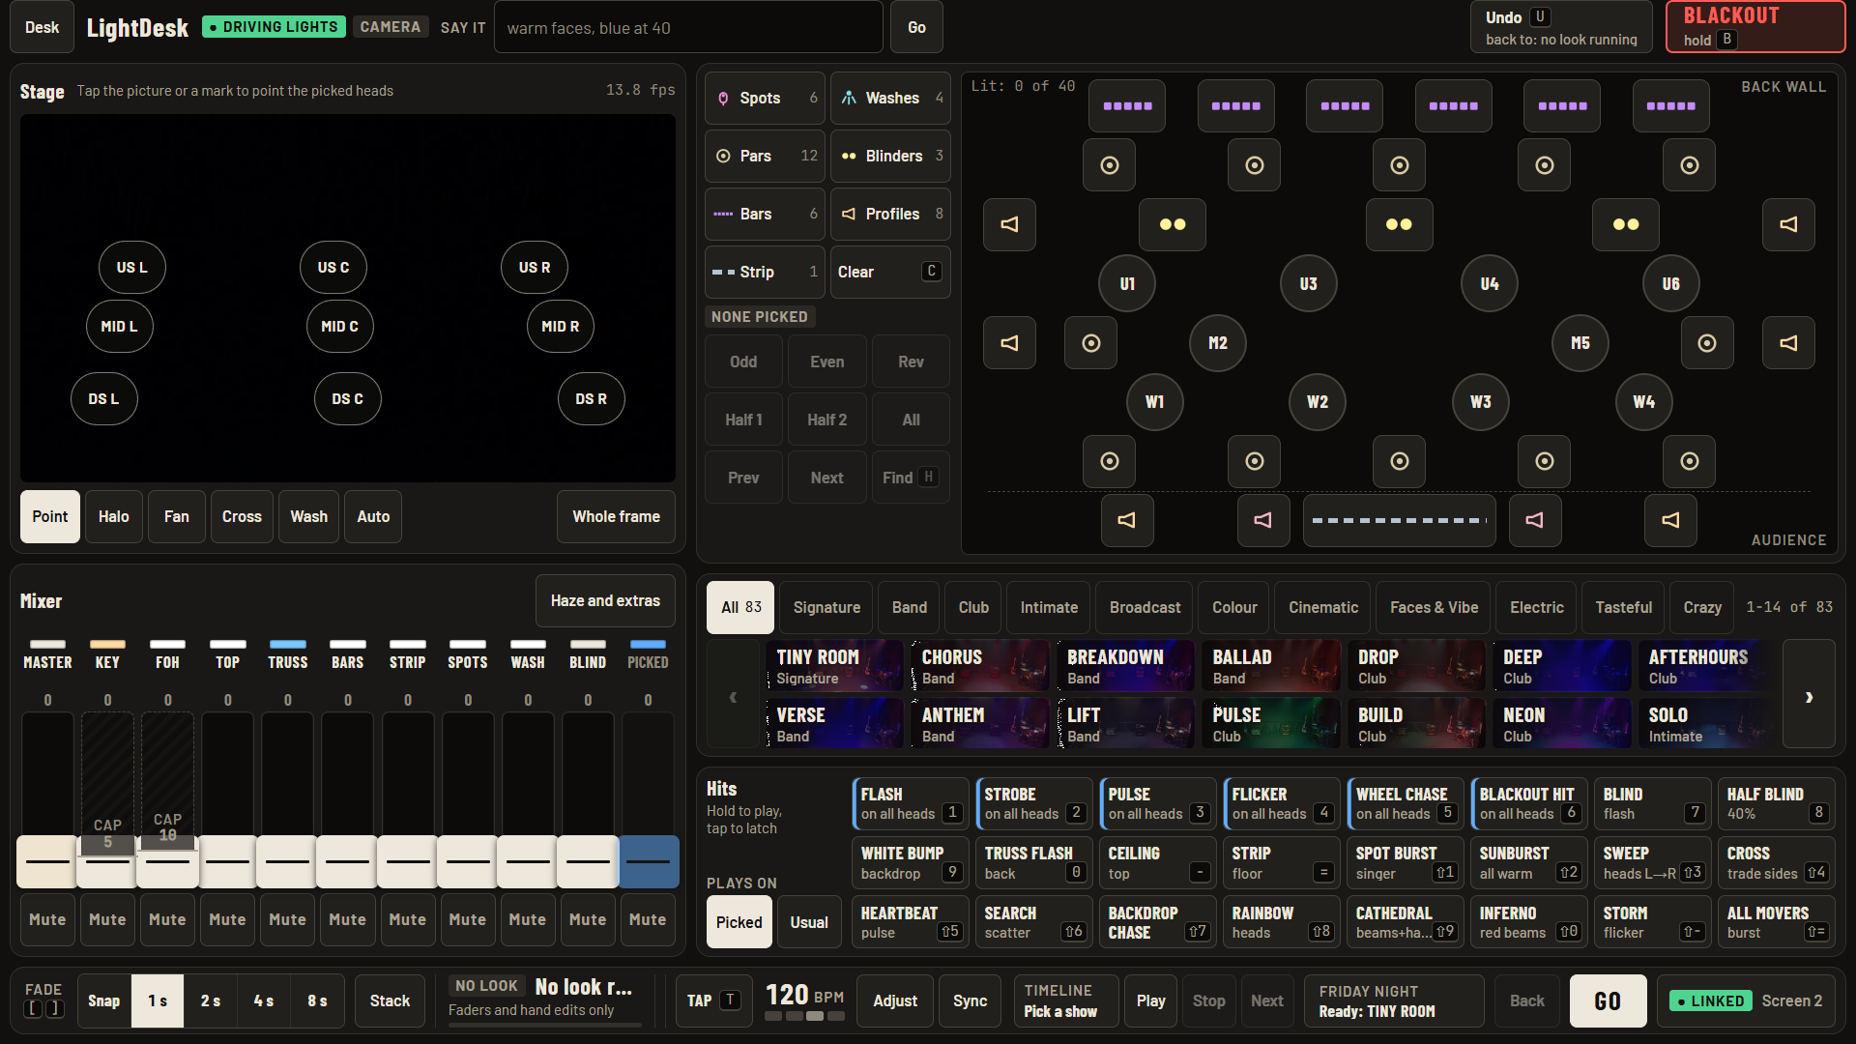Click the BLACKOUT button
Screen dimensions: 1856x1044
tap(1754, 27)
